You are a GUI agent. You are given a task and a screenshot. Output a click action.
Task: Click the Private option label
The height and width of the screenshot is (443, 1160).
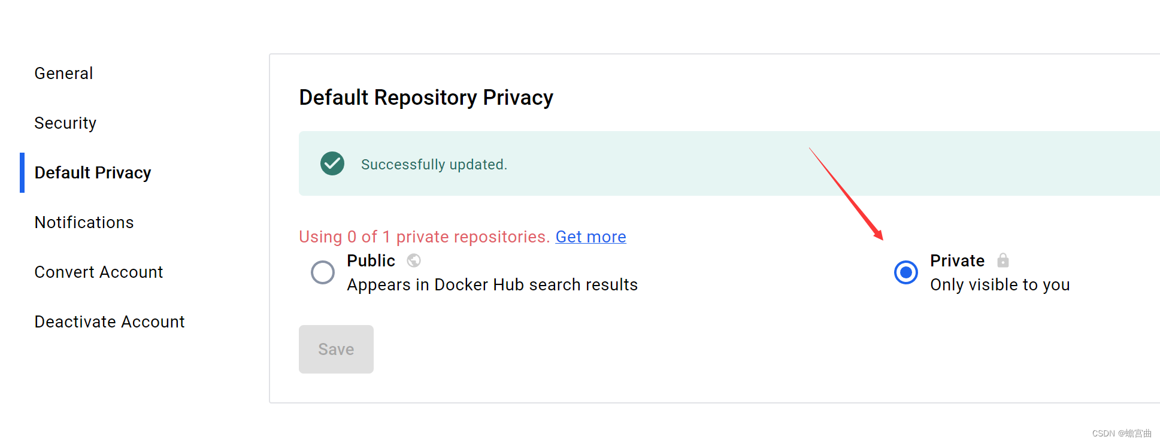(957, 260)
